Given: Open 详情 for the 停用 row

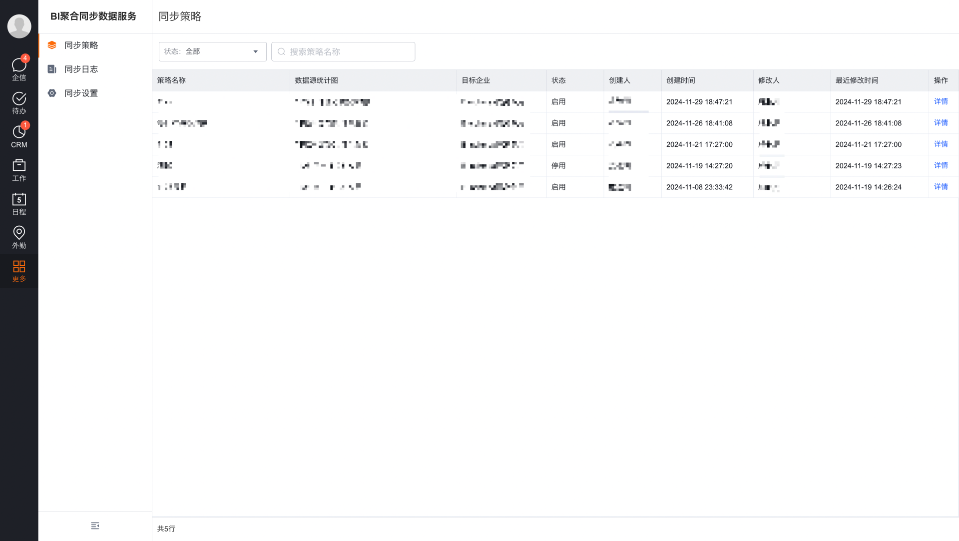Looking at the screenshot, I should [x=941, y=165].
